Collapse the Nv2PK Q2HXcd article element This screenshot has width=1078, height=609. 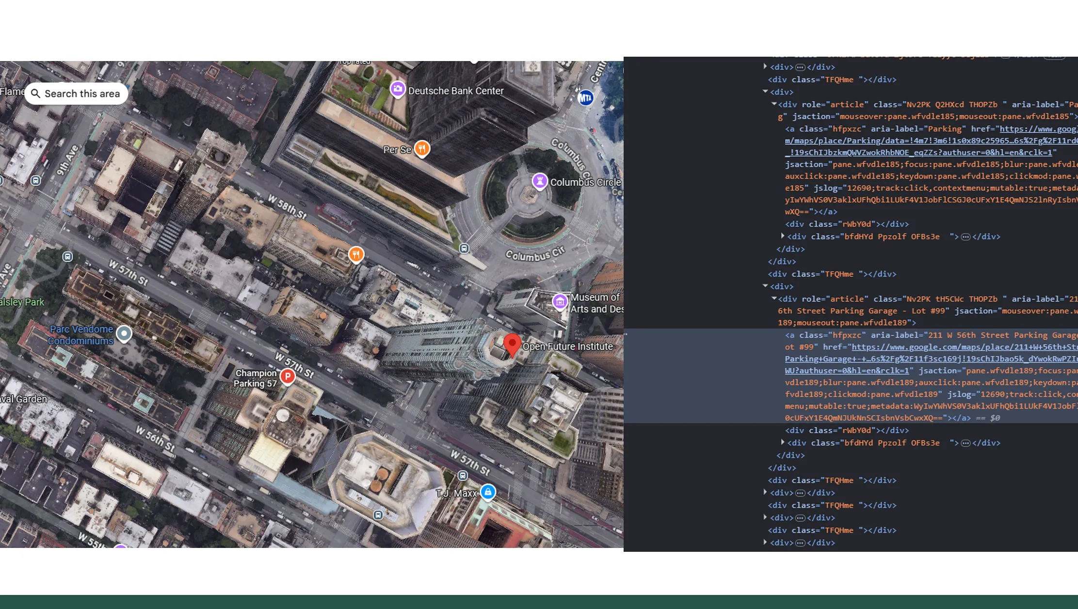[774, 104]
